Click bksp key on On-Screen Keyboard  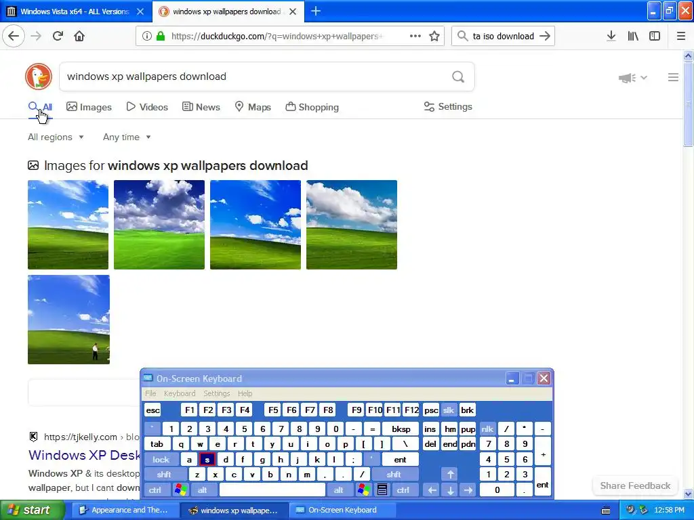click(x=401, y=429)
